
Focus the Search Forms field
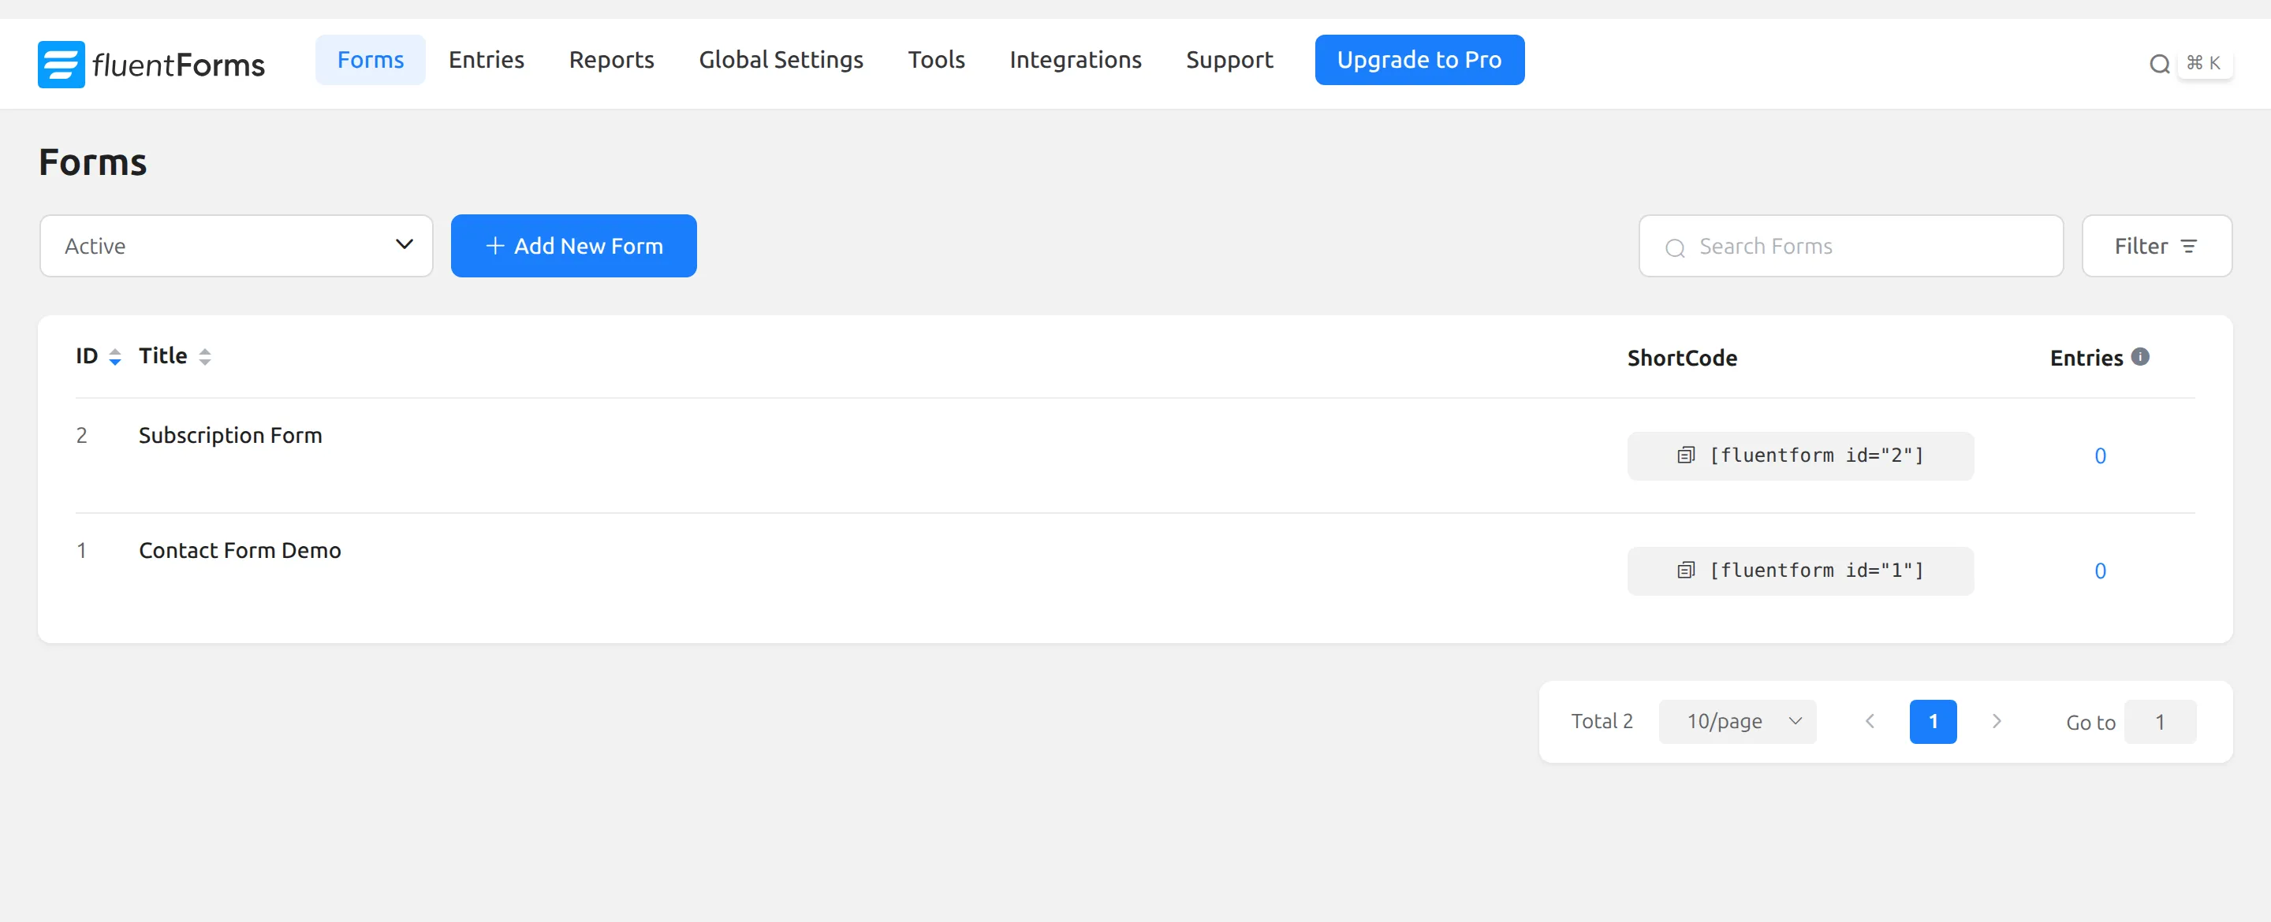[1851, 246]
